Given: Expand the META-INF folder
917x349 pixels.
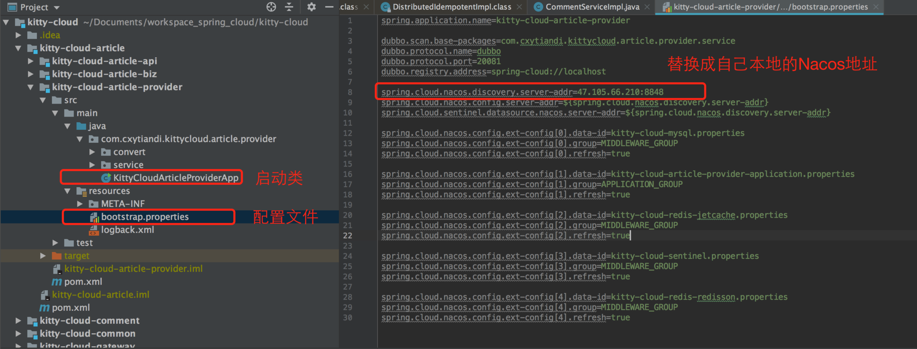Looking at the screenshot, I should [x=80, y=204].
